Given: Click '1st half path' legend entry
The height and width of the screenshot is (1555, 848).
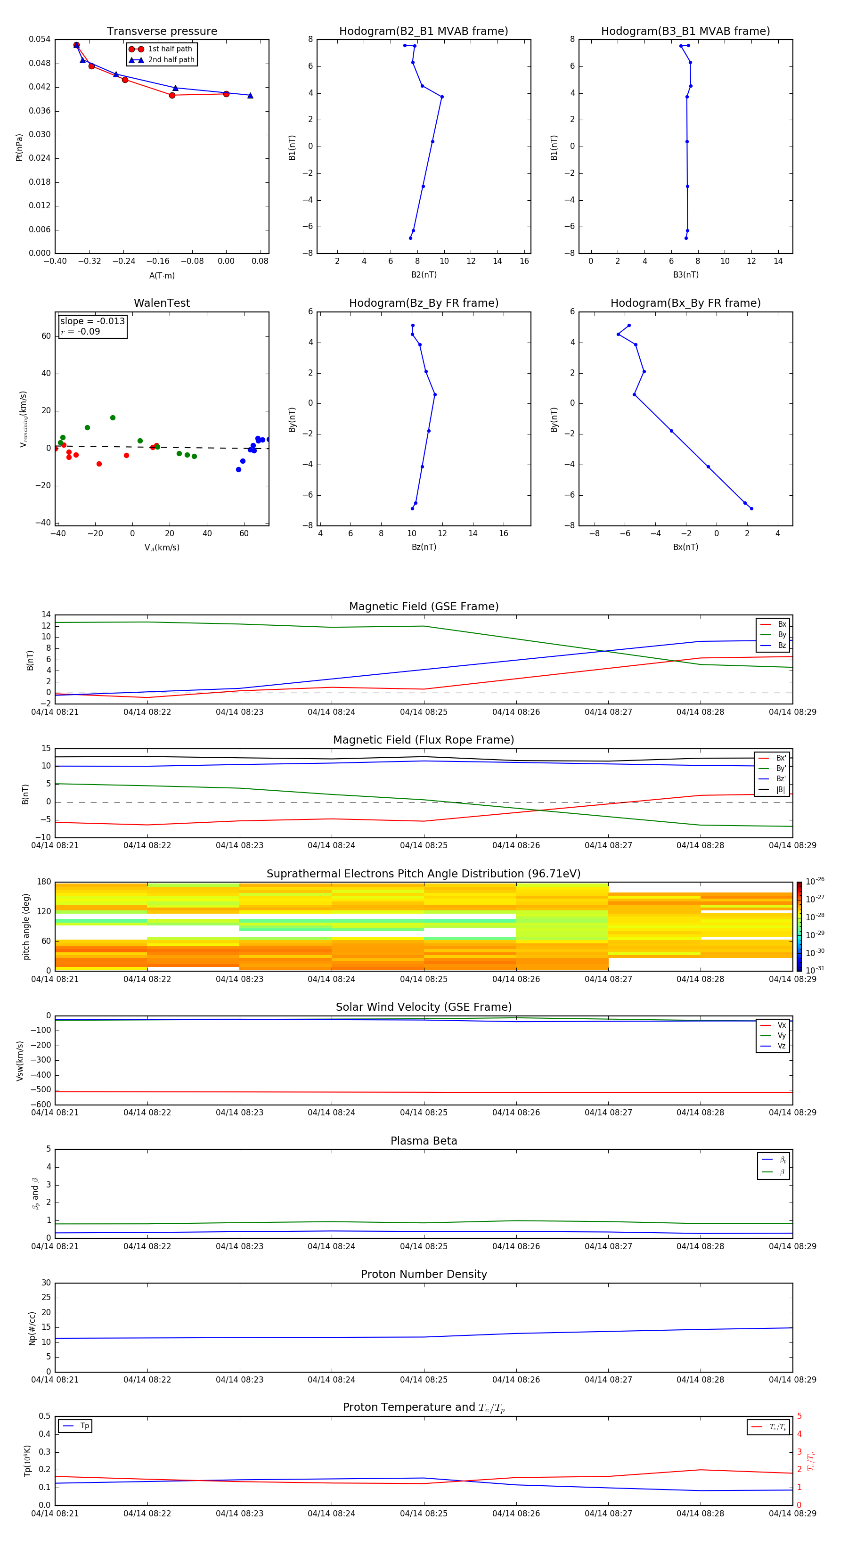Looking at the screenshot, I should (x=161, y=49).
